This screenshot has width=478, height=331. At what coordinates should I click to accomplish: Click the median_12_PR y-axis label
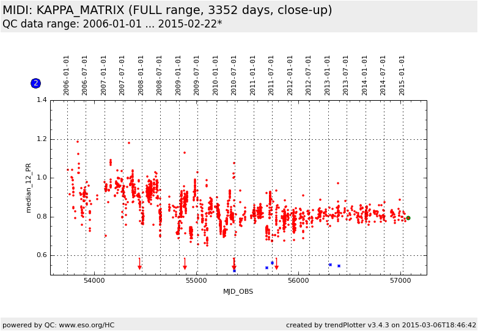[28, 187]
